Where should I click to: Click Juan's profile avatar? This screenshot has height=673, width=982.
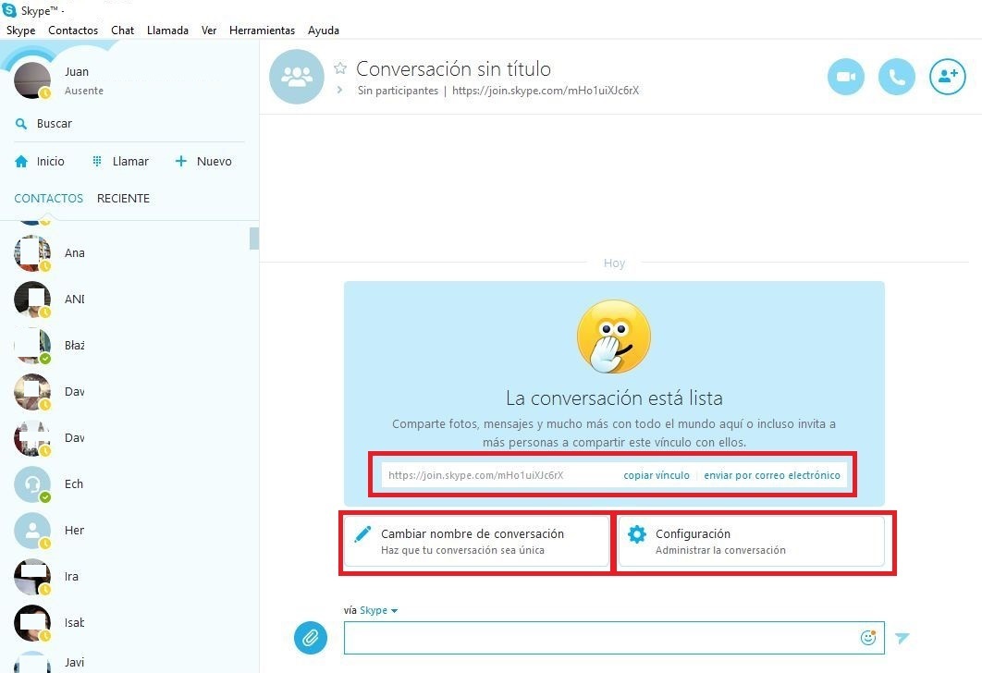[x=32, y=80]
